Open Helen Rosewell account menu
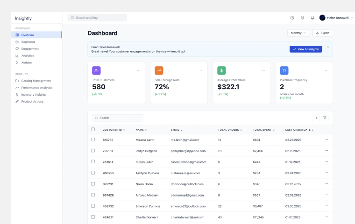355x224 pixels. coord(334,18)
